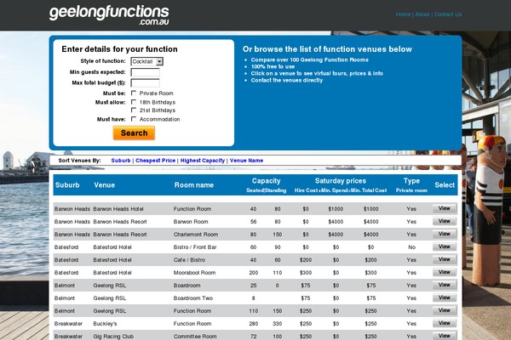Go to the About page
The width and height of the screenshot is (511, 340).
[422, 14]
